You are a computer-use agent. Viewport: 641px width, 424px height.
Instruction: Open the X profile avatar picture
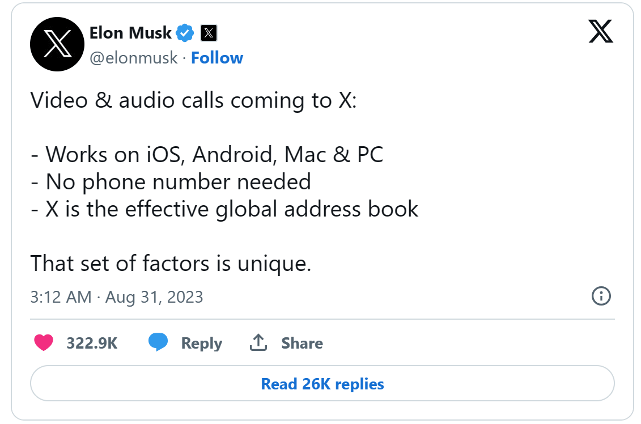click(57, 44)
